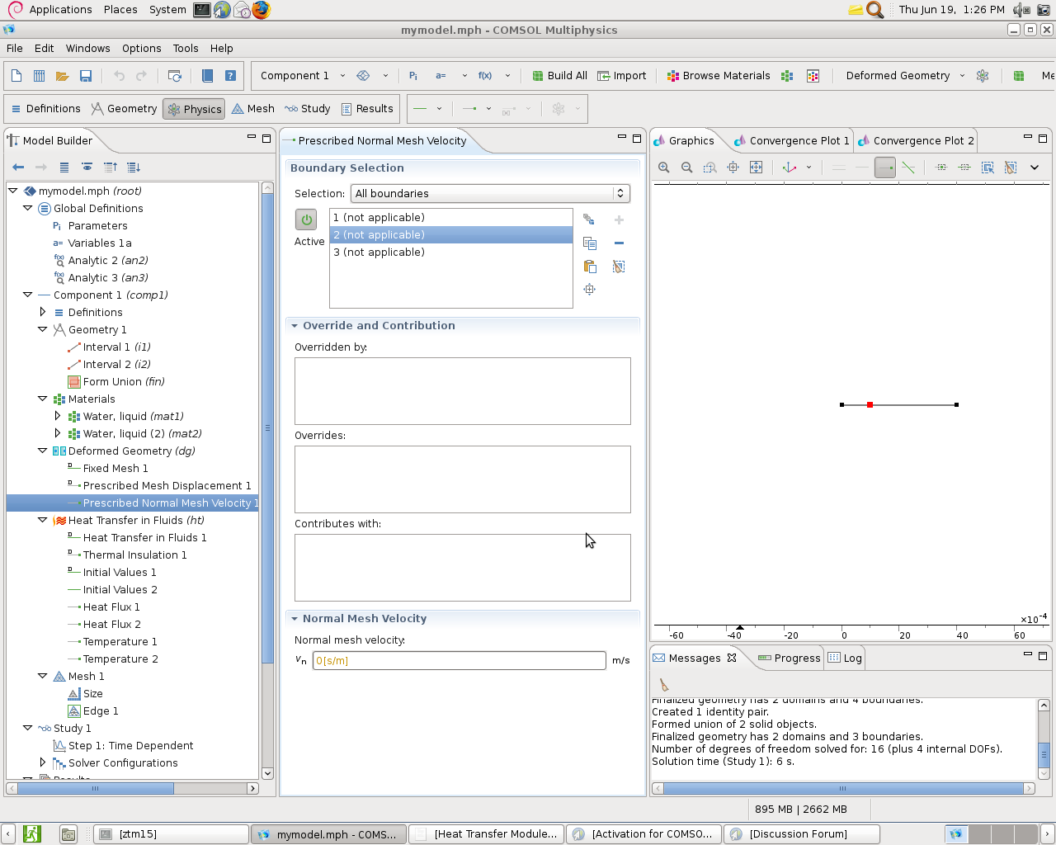
Task: Maximize the Model Builder panel
Action: pos(266,139)
